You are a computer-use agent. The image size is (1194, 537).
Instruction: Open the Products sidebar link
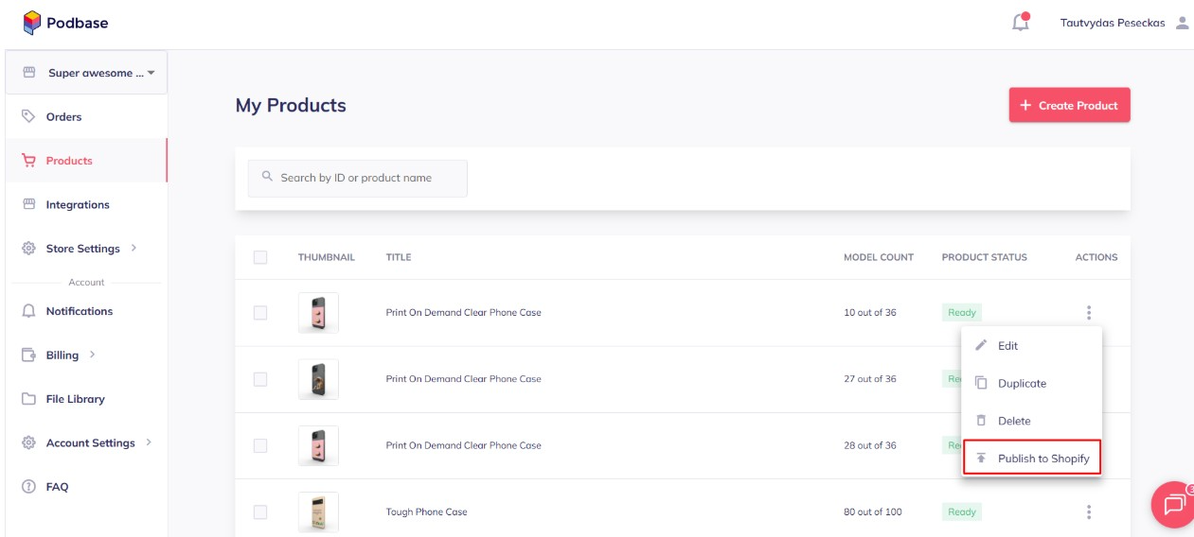(69, 161)
